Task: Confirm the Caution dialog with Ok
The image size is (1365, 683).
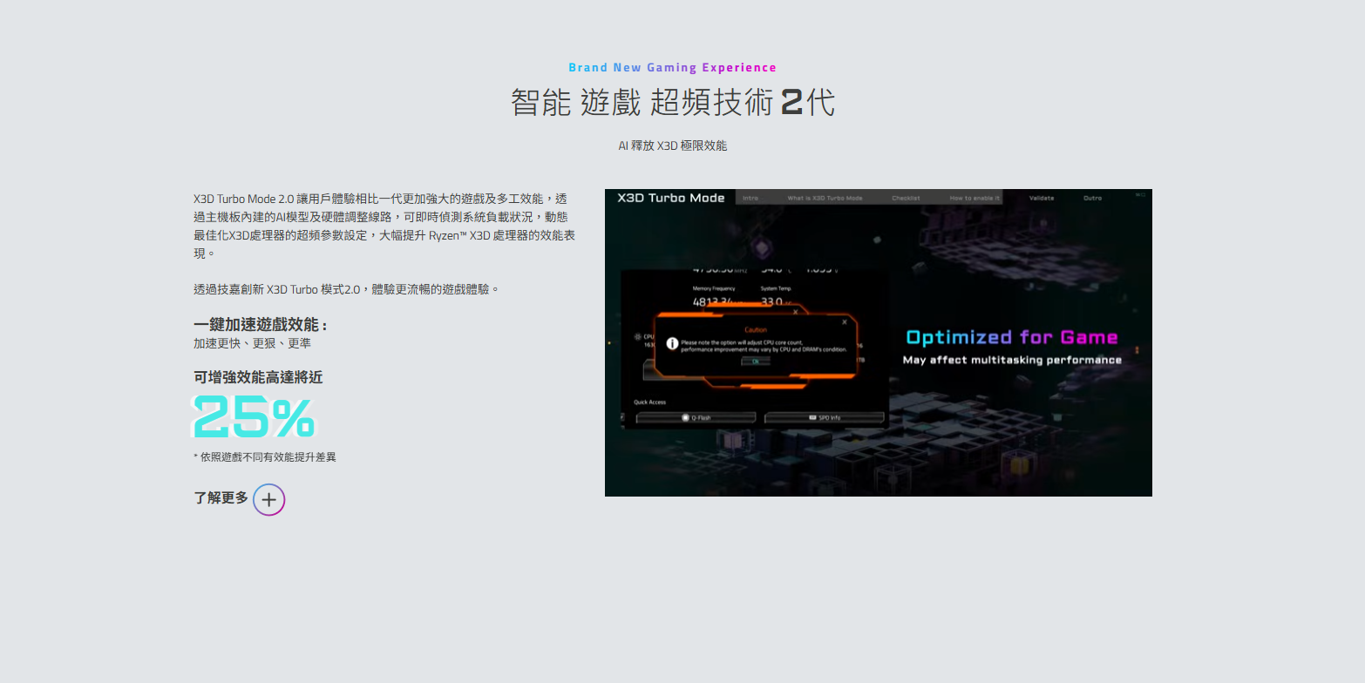Action: [756, 361]
